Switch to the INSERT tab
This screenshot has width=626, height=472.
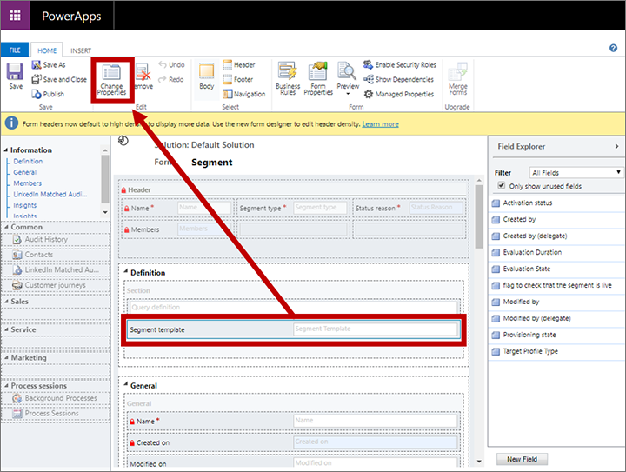click(81, 50)
